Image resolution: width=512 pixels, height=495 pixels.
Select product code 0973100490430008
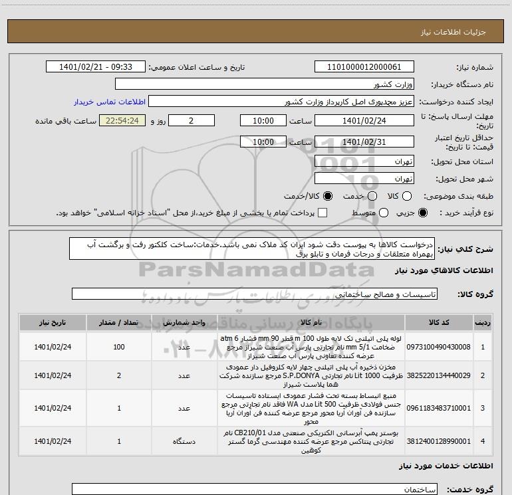[439, 347]
